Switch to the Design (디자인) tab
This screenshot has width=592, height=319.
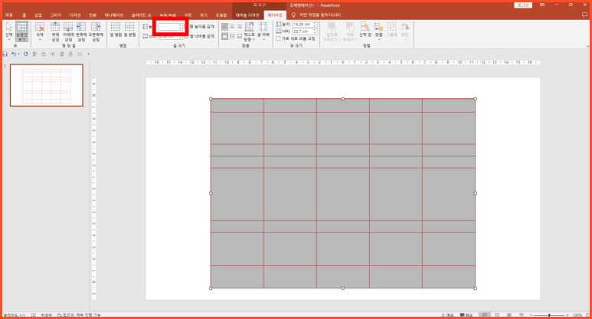tap(75, 15)
